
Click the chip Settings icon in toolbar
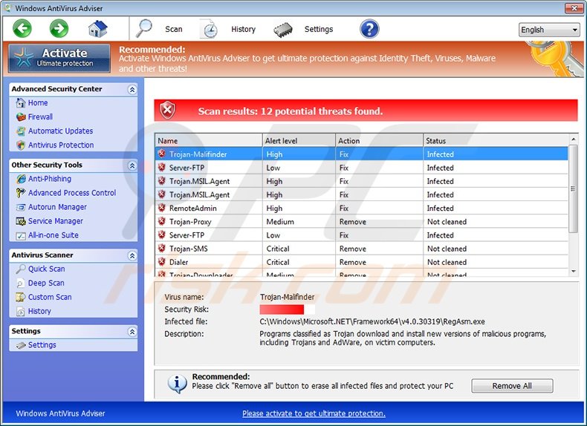tap(283, 30)
